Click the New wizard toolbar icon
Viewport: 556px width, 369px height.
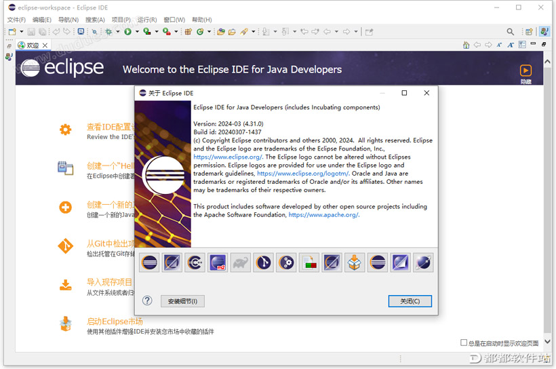click(x=12, y=32)
